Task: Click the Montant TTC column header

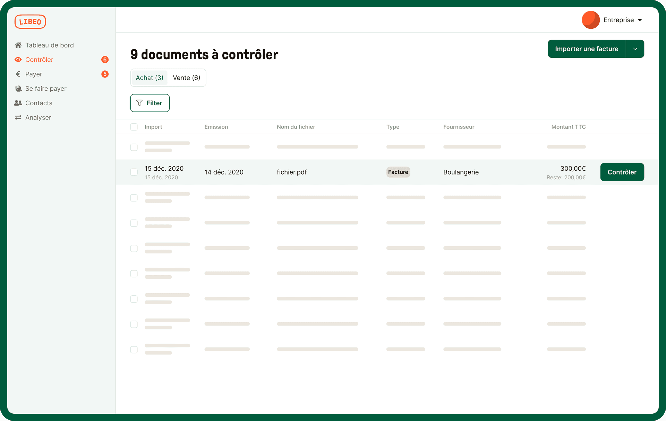Action: click(x=568, y=127)
